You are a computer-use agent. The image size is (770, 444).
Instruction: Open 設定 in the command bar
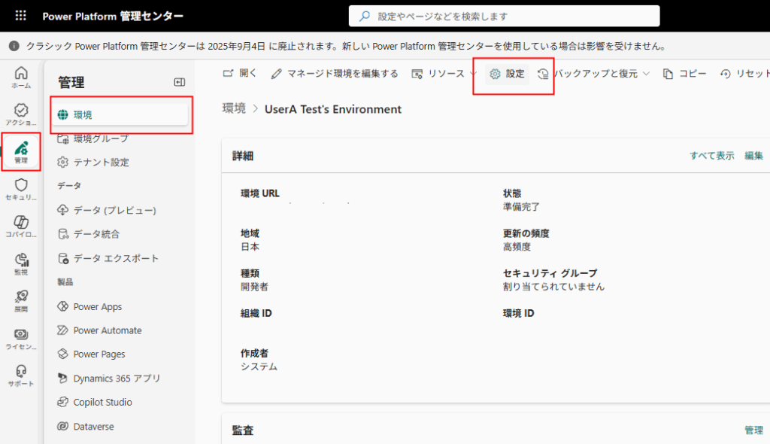(x=508, y=74)
